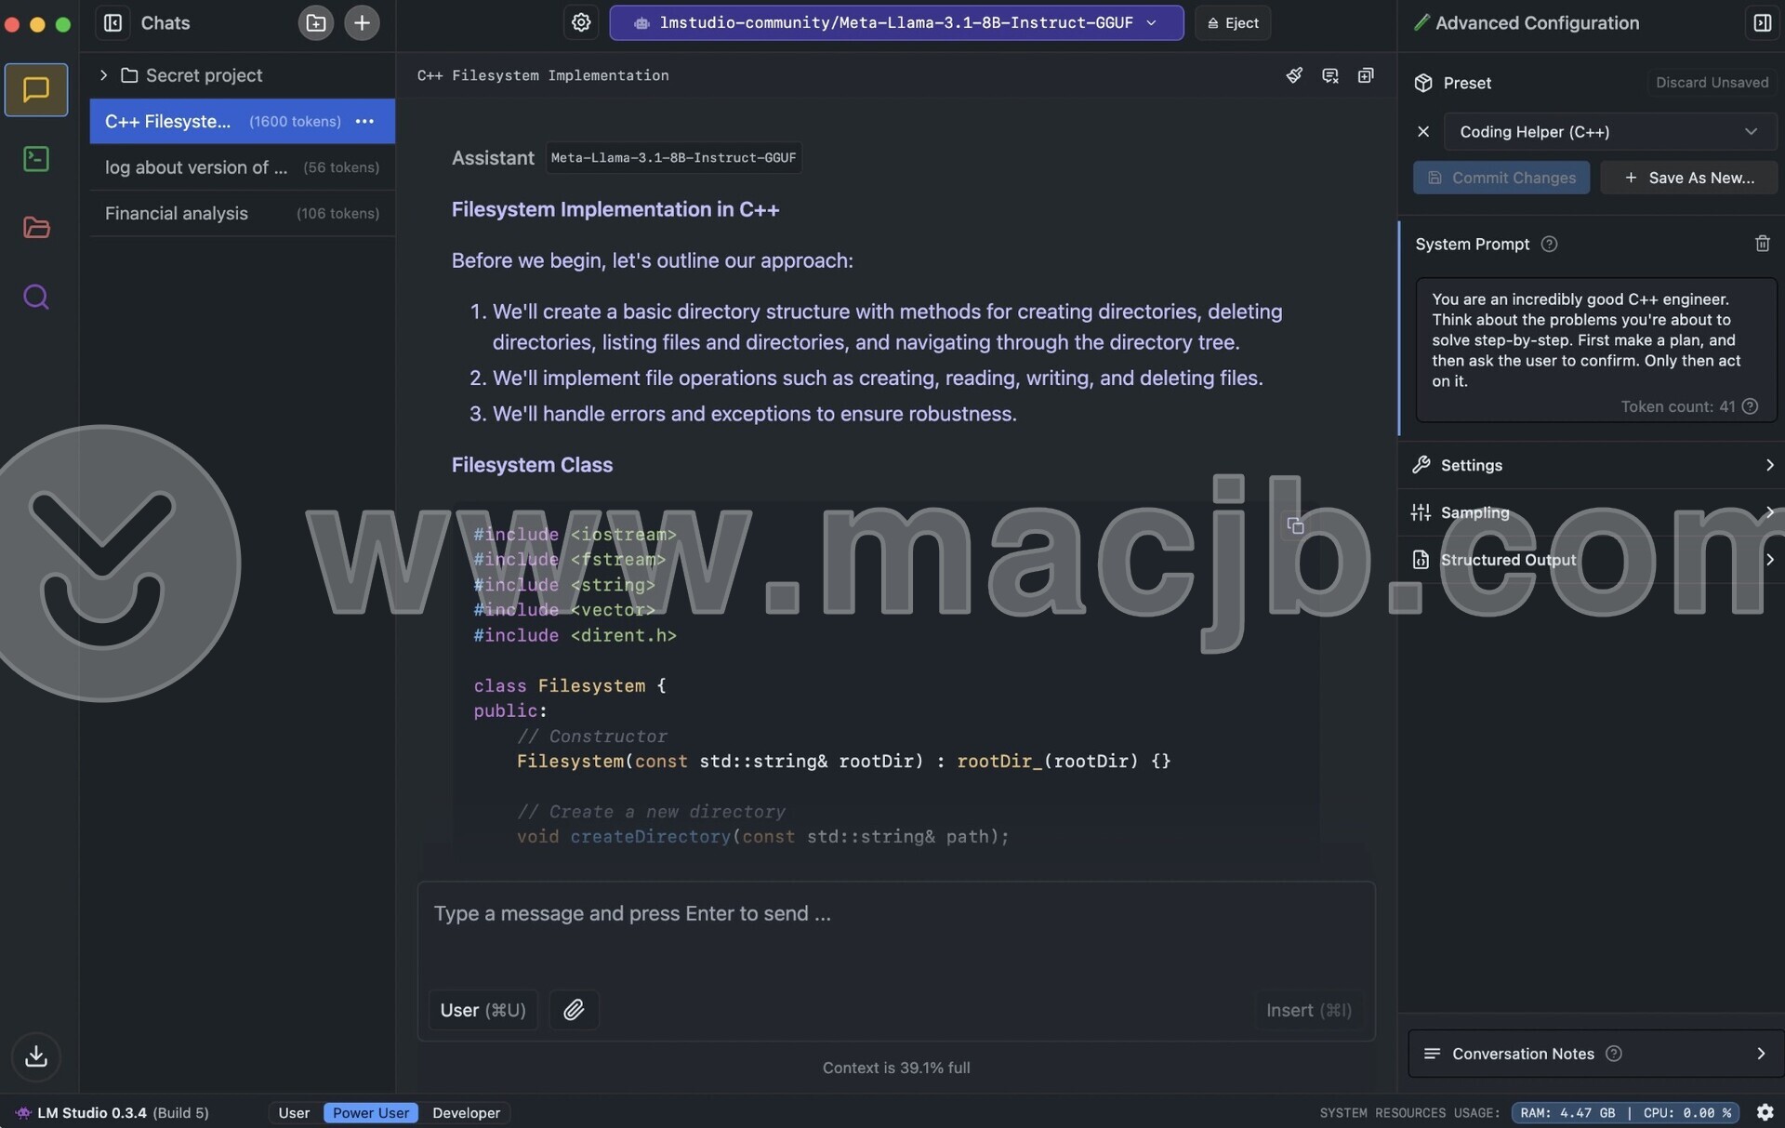Toggle the Chats sidebar panel icon
The image size is (1785, 1128).
pos(112,22)
